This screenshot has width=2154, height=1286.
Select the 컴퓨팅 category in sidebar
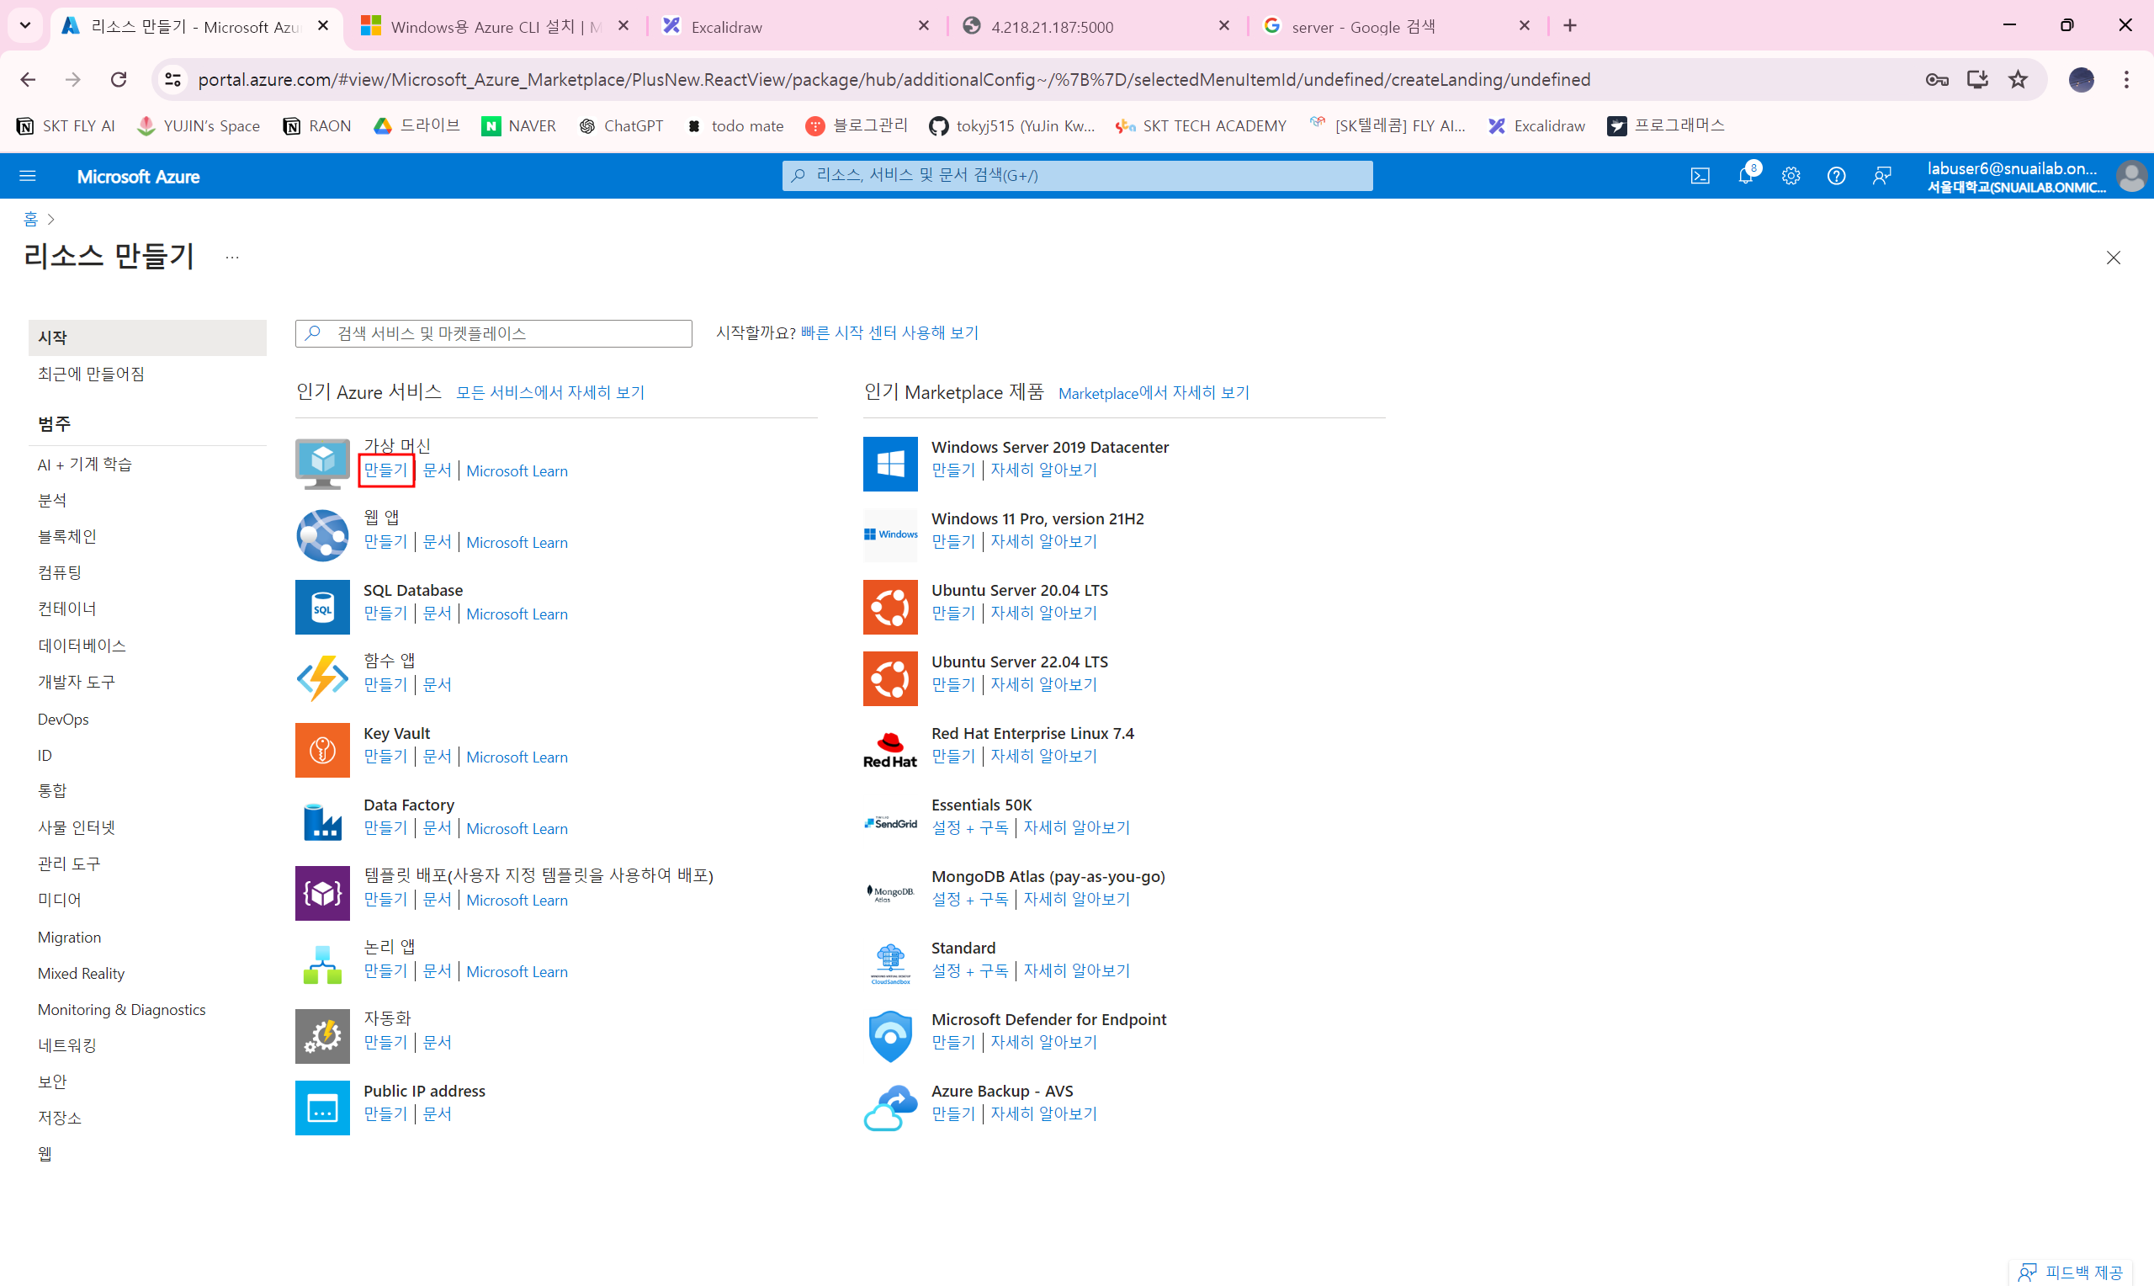pos(60,572)
